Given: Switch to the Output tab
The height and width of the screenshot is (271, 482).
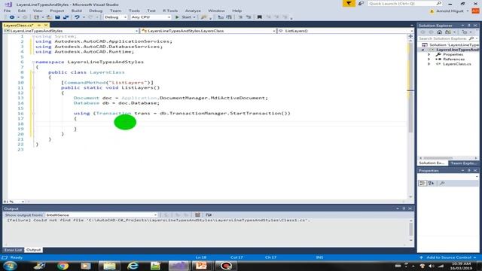Looking at the screenshot, I should pos(33,250).
